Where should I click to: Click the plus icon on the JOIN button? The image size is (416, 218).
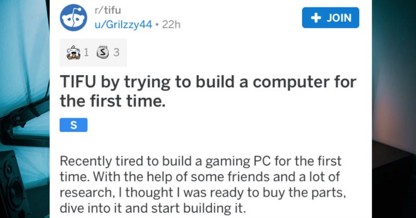[x=315, y=17]
